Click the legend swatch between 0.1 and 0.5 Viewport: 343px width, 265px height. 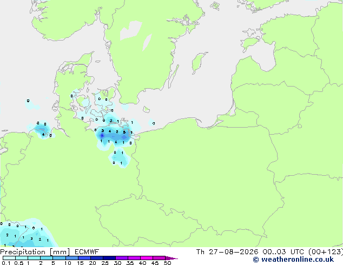[9, 258]
